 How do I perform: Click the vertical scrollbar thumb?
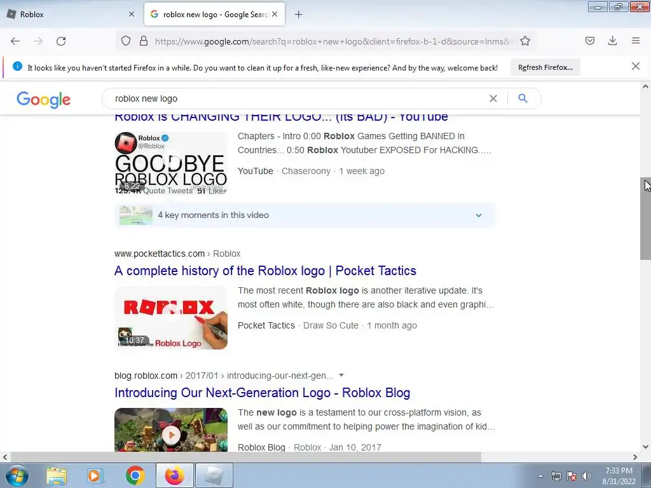646,219
